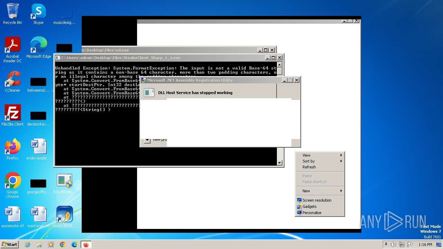Open the Skype desktop shortcut

pyautogui.click(x=38, y=14)
